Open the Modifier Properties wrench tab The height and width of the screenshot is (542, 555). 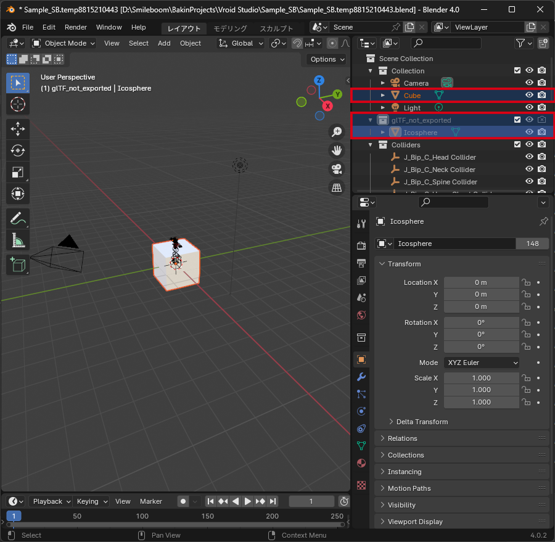click(x=361, y=377)
